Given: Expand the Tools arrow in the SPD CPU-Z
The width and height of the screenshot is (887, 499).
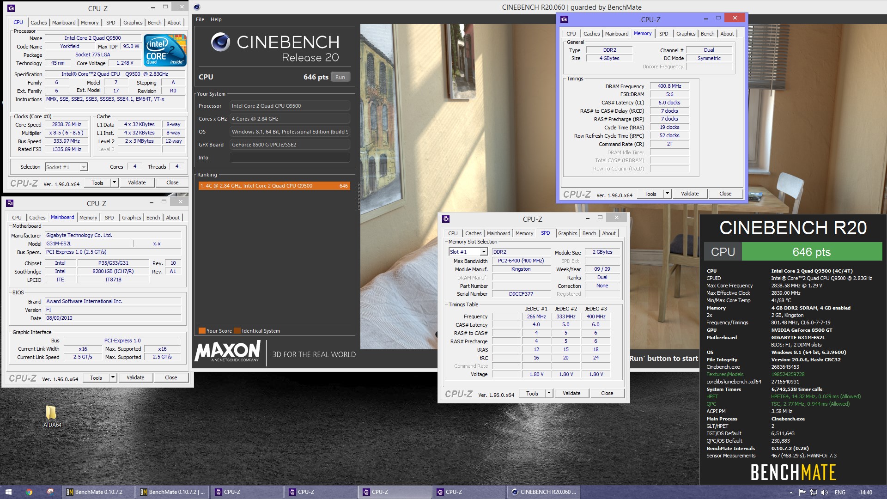Looking at the screenshot, I should pos(549,393).
